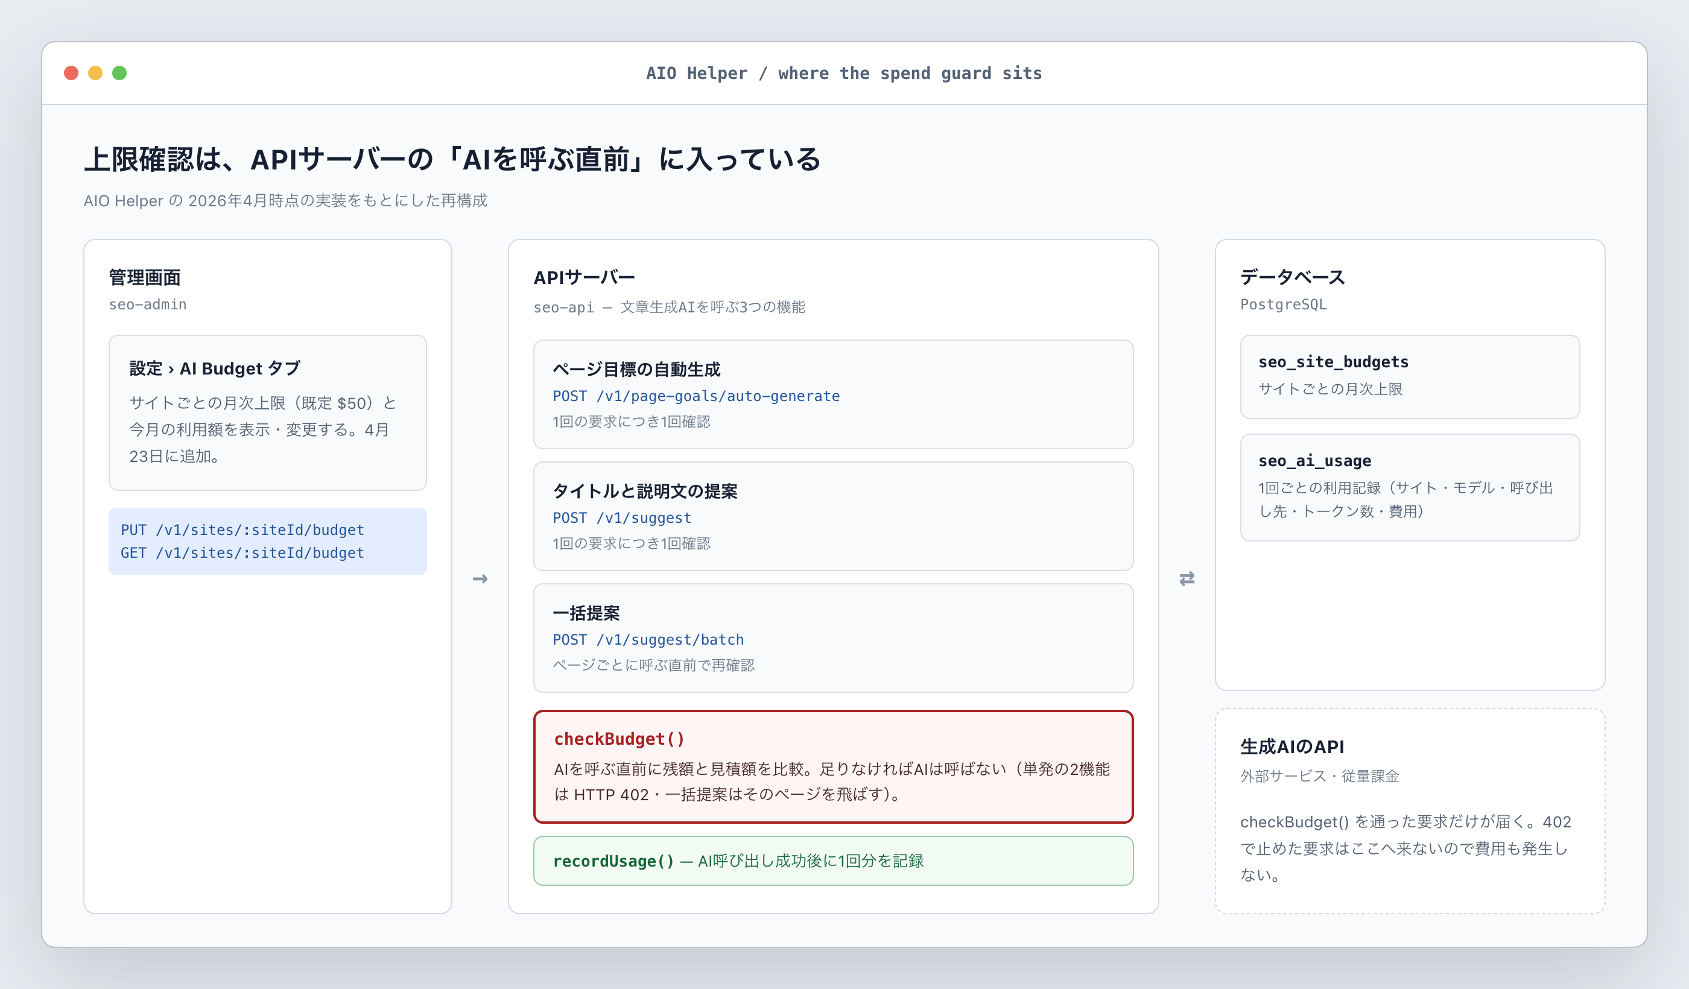Click the seo-api — 文章生成AI subtitle
The height and width of the screenshot is (989, 1689).
point(669,307)
